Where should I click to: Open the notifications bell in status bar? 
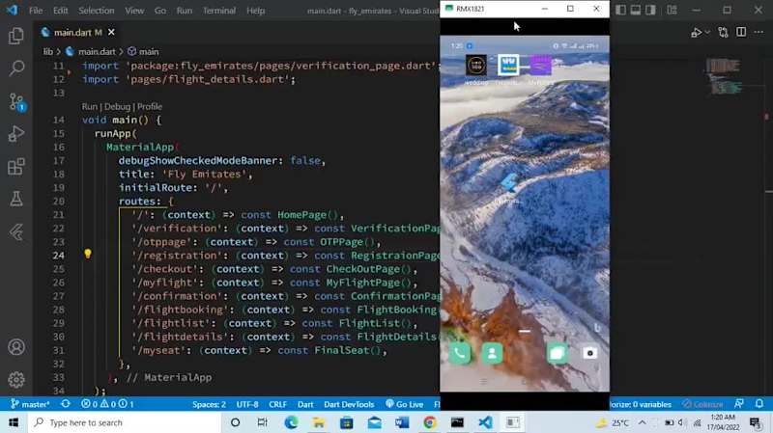click(x=759, y=404)
